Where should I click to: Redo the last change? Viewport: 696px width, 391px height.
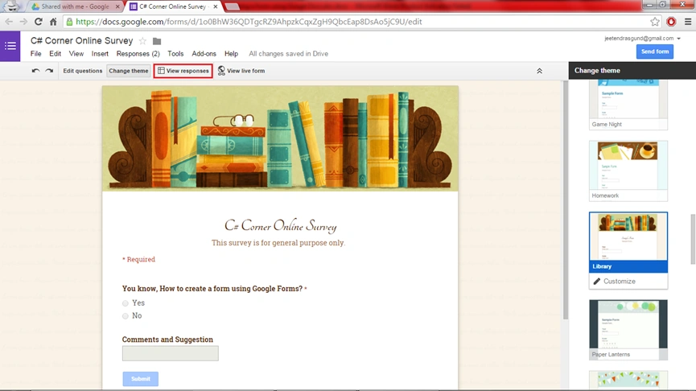click(49, 71)
